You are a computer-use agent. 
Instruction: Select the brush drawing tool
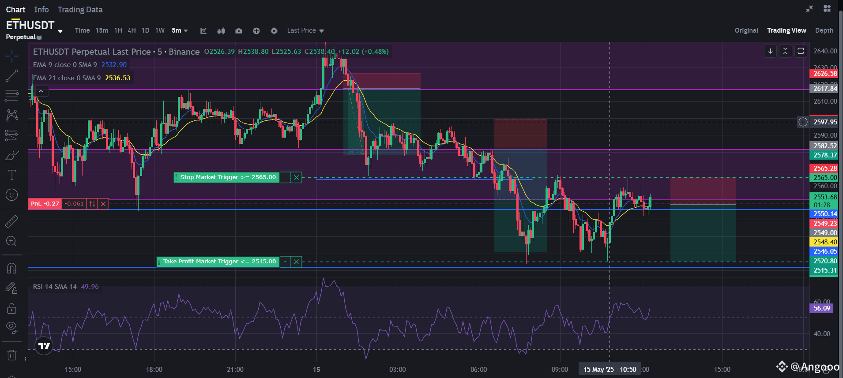(11, 155)
